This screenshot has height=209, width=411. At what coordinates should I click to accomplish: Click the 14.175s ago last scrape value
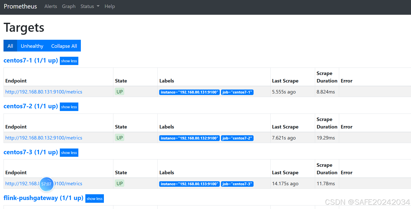[285, 183]
